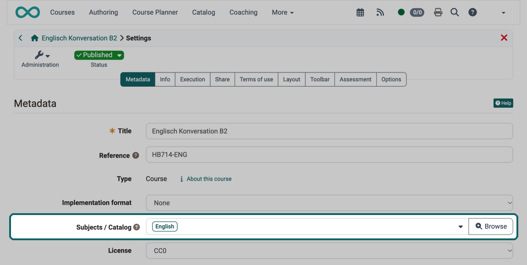Click into the Title field
This screenshot has height=265, width=527.
pos(329,131)
